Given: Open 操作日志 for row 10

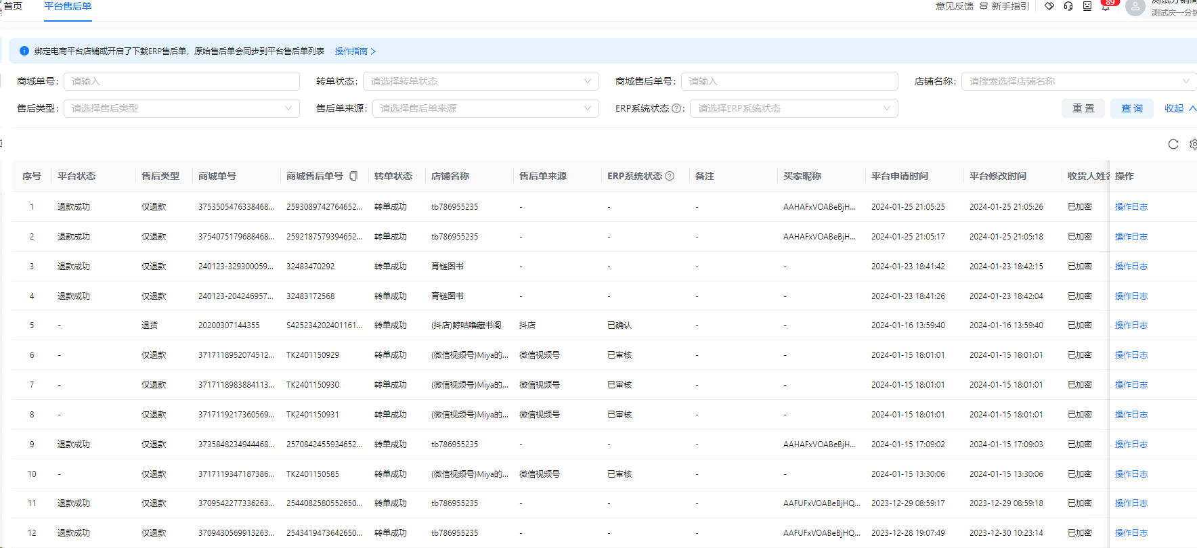Looking at the screenshot, I should (x=1131, y=474).
